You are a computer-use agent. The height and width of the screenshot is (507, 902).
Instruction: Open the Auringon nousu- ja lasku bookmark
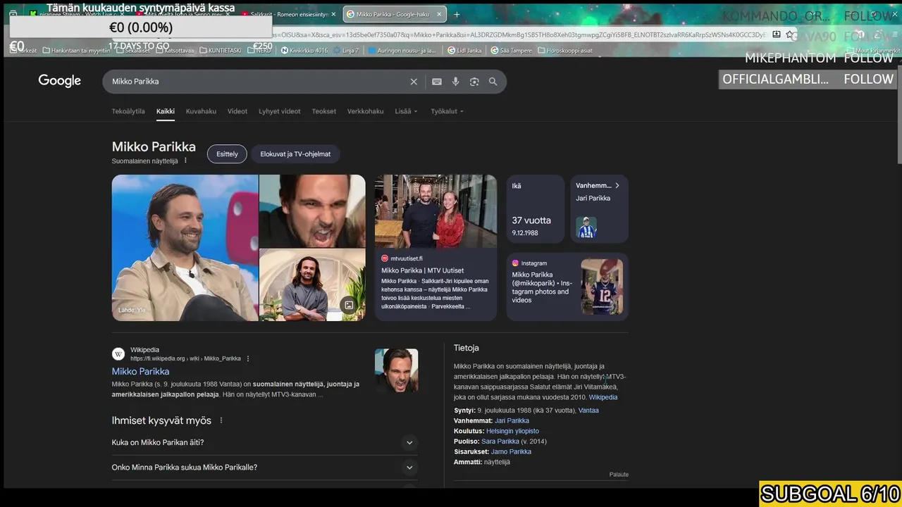click(402, 51)
